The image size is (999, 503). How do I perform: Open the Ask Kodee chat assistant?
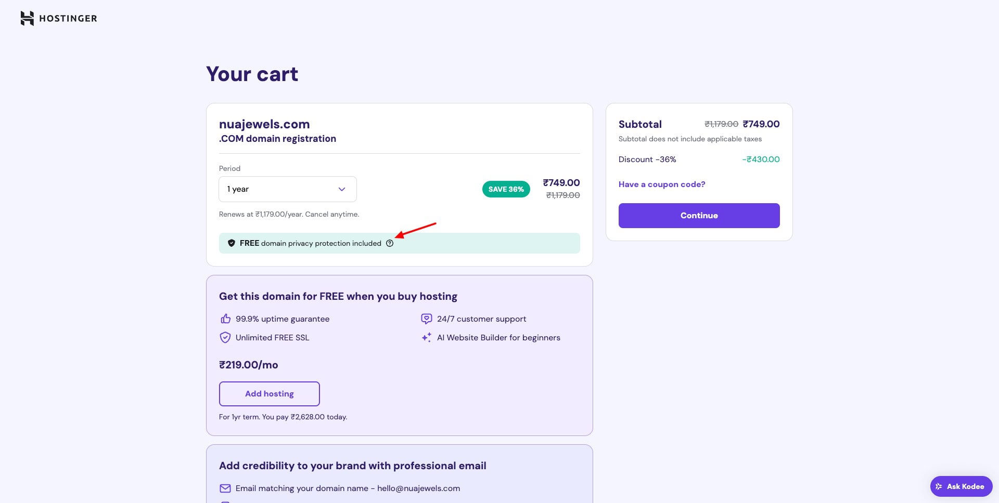point(961,486)
